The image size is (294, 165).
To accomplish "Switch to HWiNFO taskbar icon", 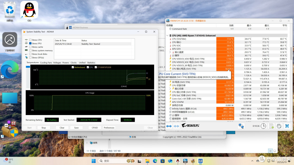I will 185,161.
